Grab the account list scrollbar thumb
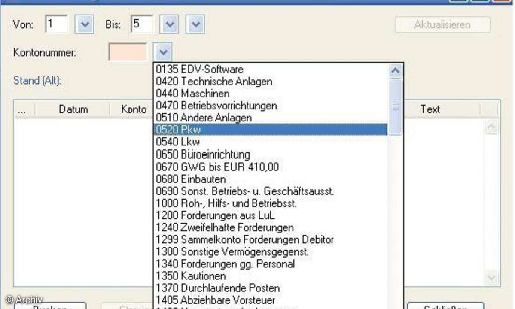 click(395, 106)
